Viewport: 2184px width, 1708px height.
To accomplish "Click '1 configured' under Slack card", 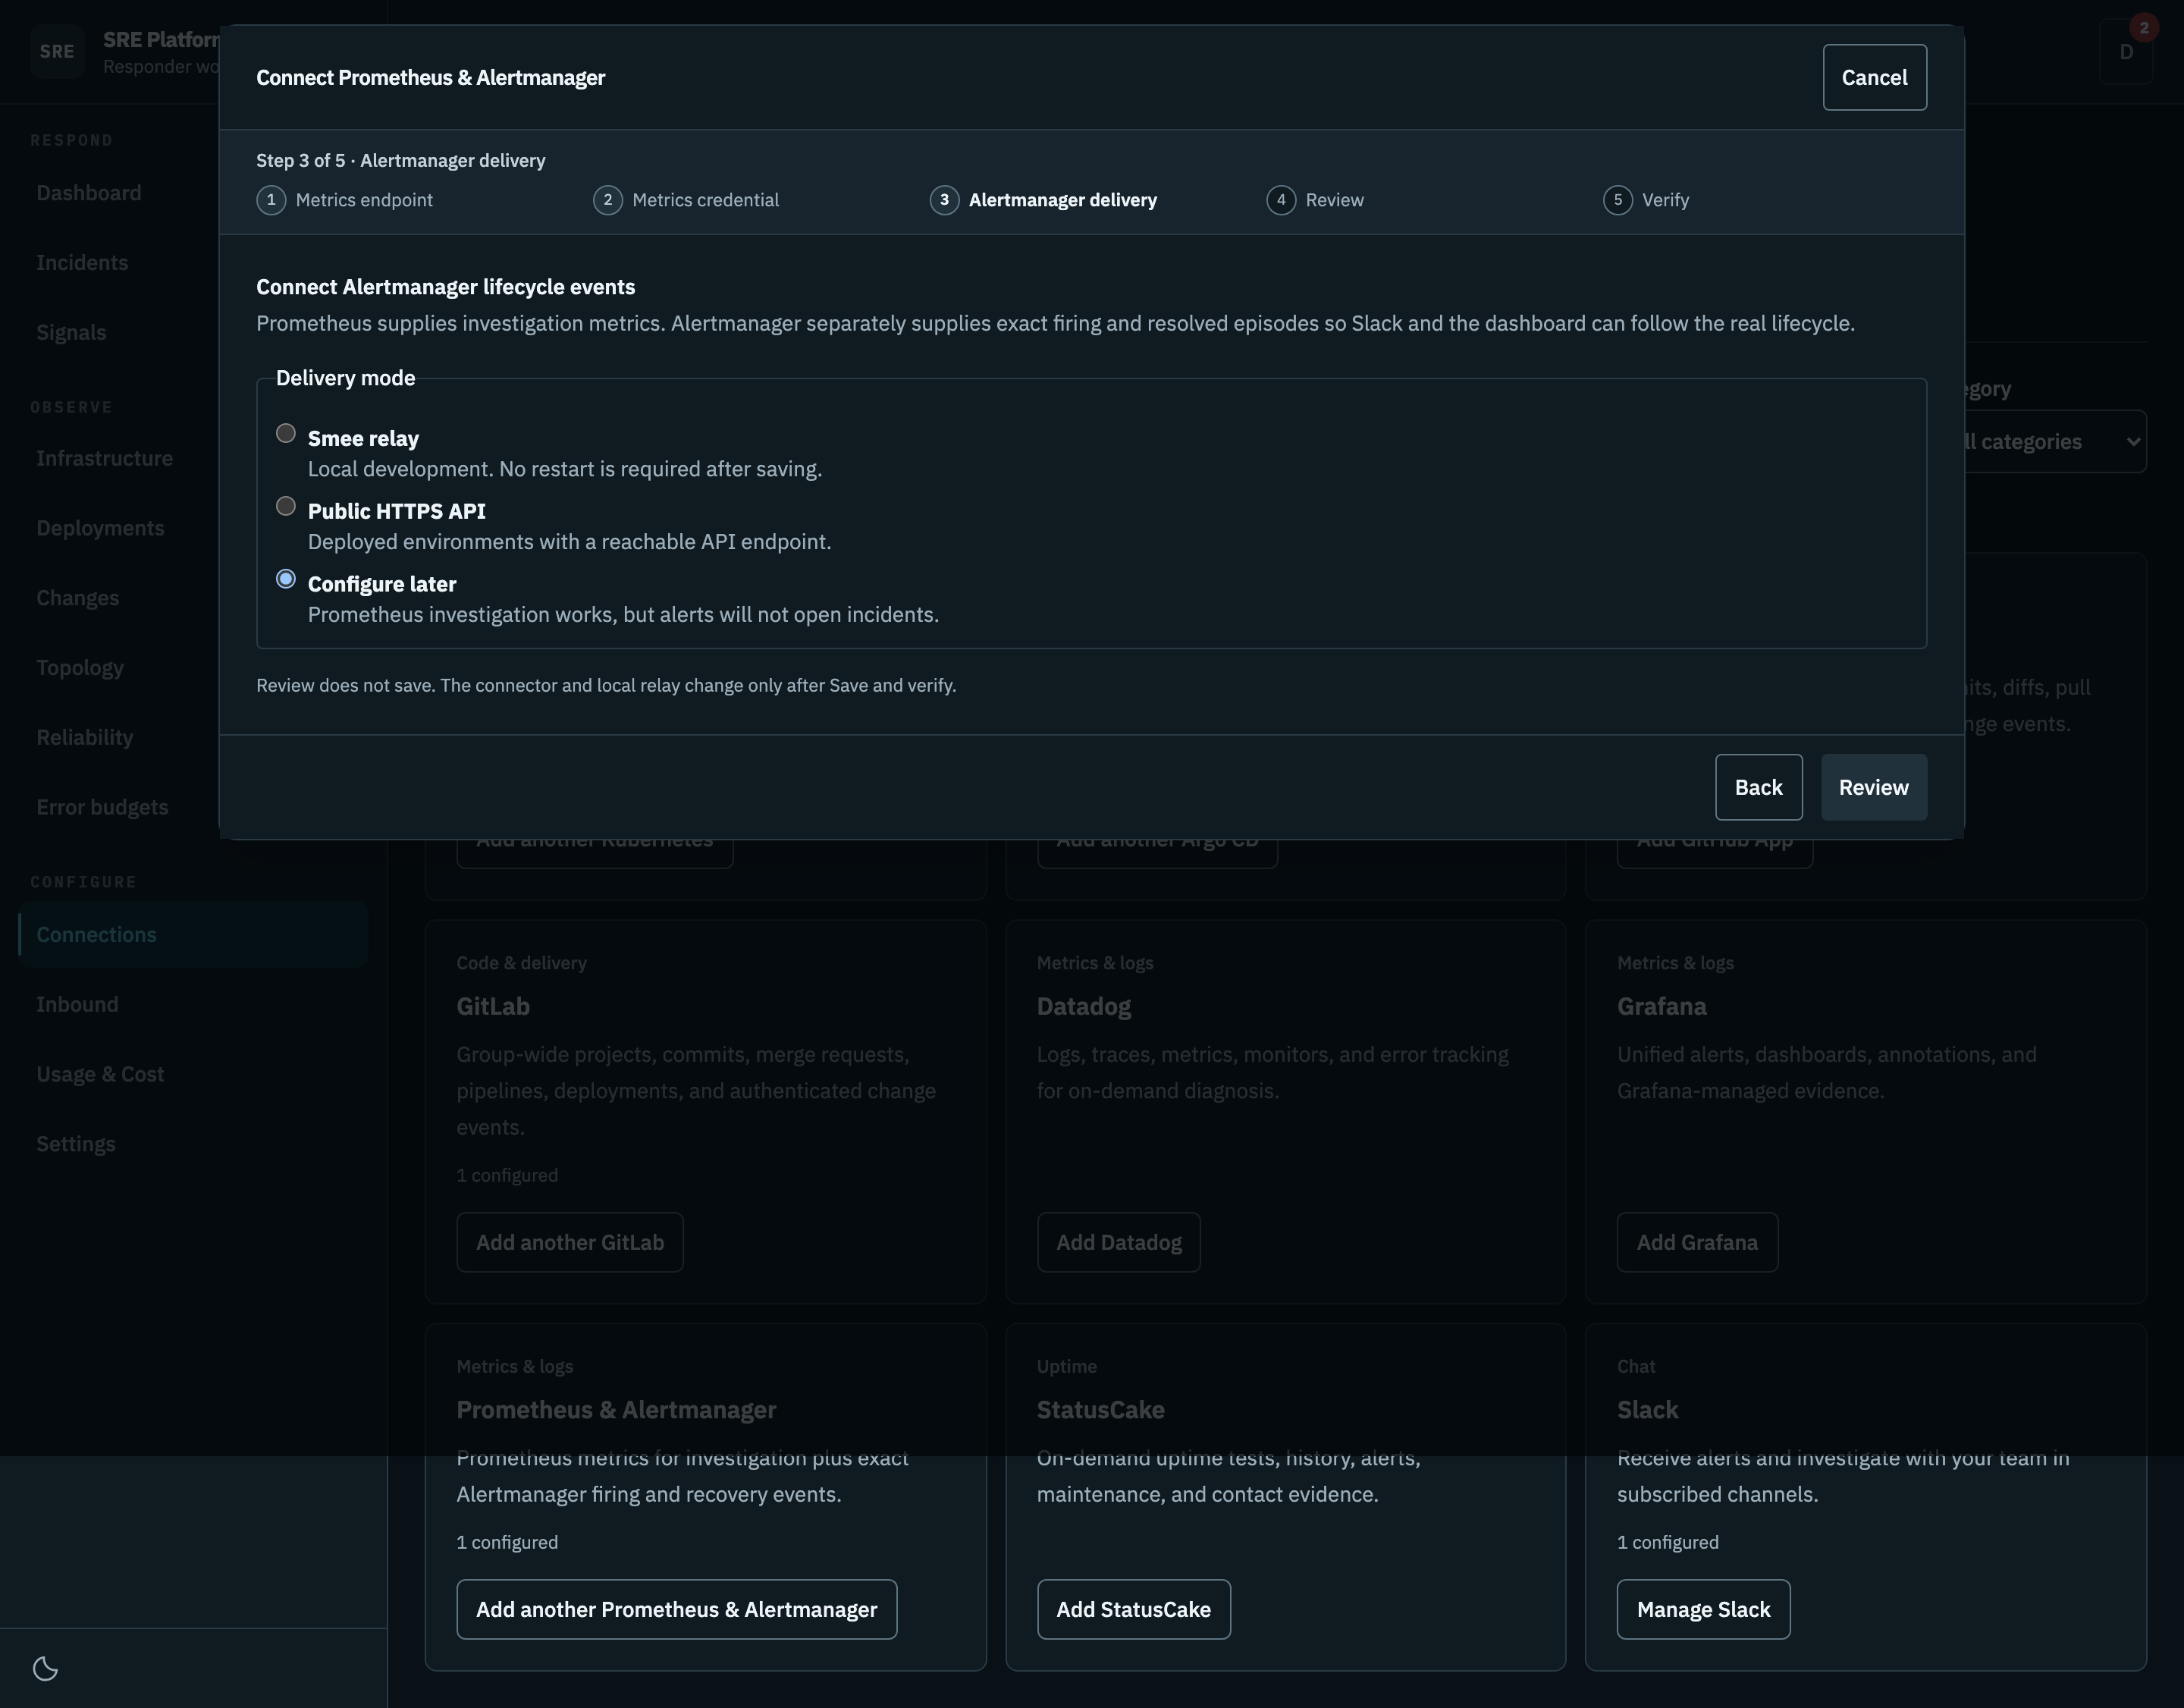I will click(x=1667, y=1543).
